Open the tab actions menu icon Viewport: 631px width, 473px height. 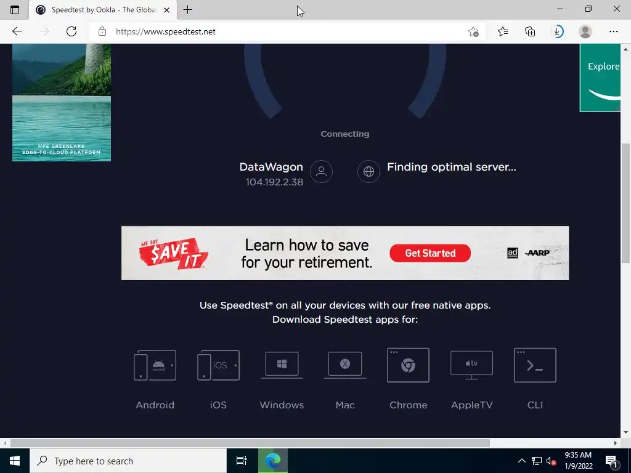(15, 10)
